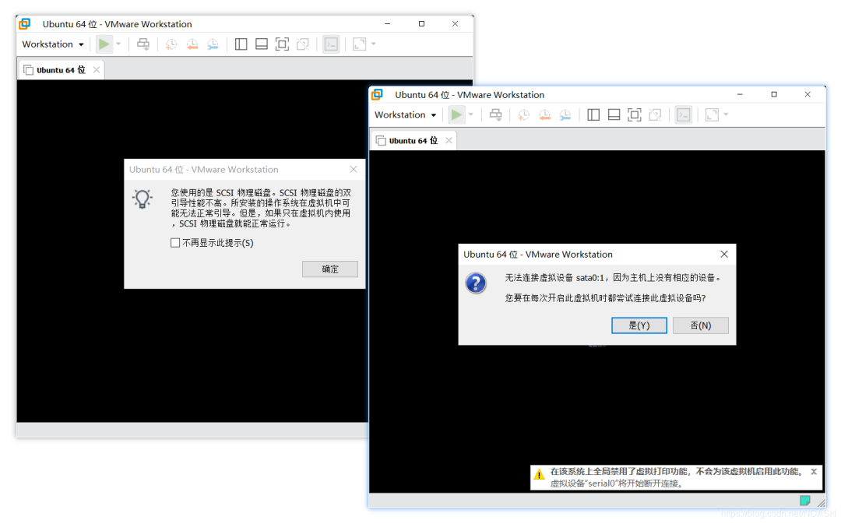Revert to snapshot icon in the front window

tap(544, 115)
